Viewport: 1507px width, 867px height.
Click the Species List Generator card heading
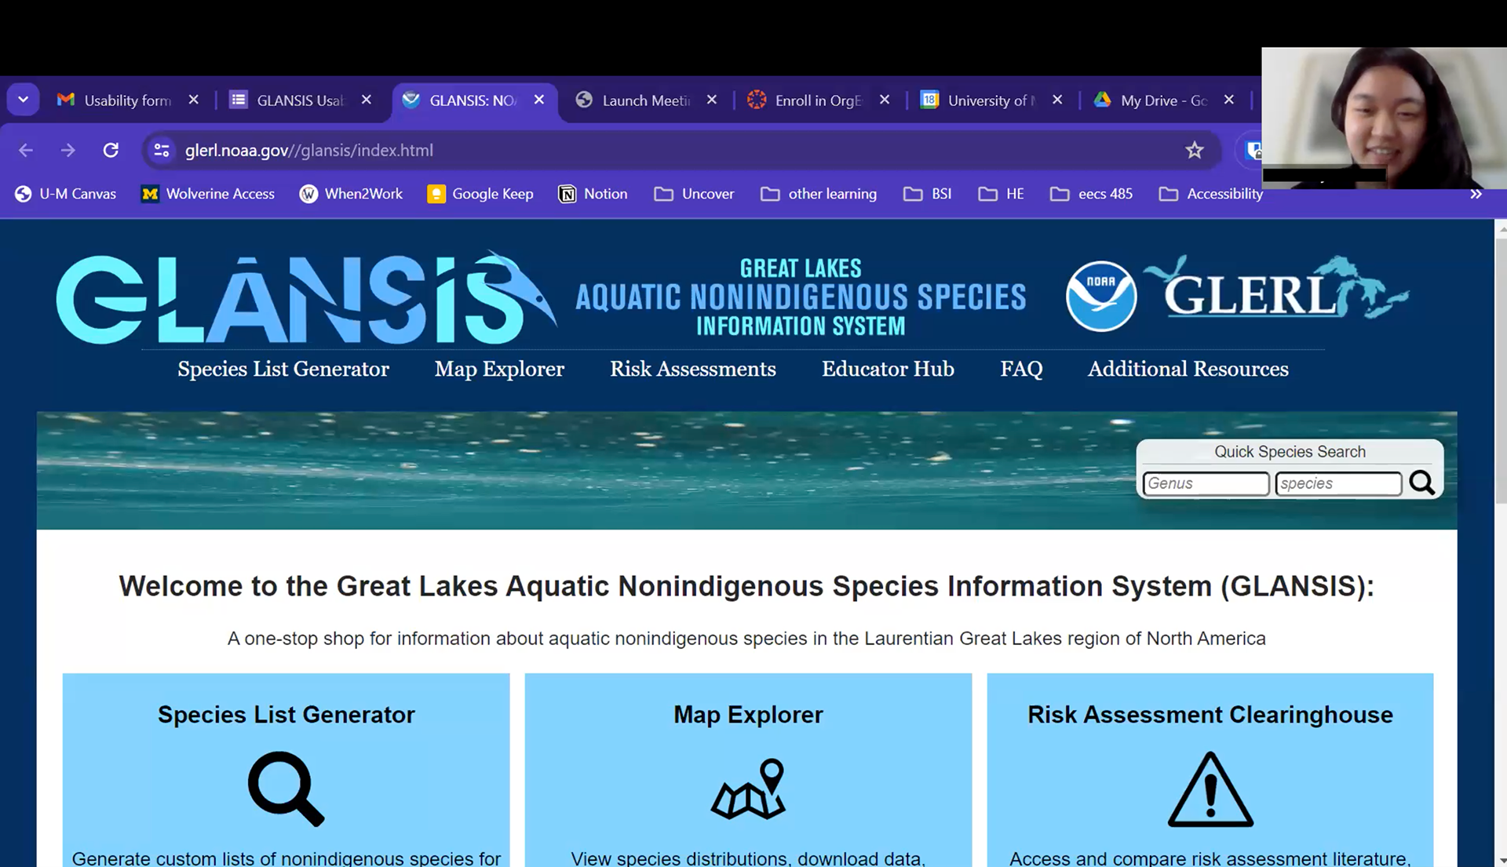286,715
